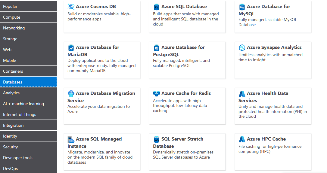Image resolution: width=327 pixels, height=173 pixels.
Task: Click the Database Migration Service cloud icon
Action: click(x=71, y=94)
